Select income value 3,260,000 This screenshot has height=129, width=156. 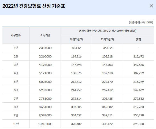(x=45, y=56)
